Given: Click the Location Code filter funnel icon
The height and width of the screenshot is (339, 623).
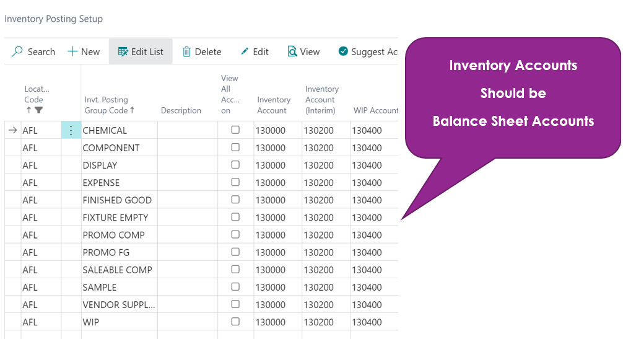Looking at the screenshot, I should point(38,110).
